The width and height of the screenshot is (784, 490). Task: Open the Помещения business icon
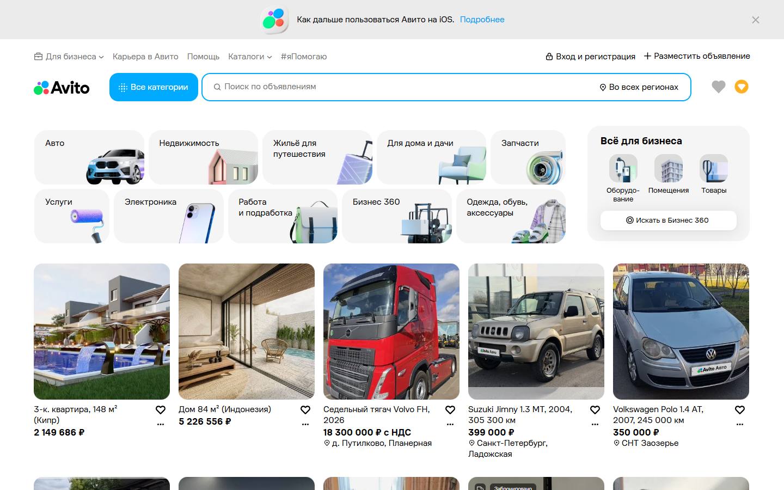[669, 168]
